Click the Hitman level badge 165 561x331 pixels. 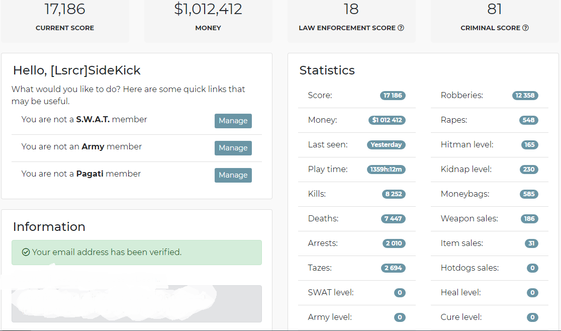[x=529, y=145]
